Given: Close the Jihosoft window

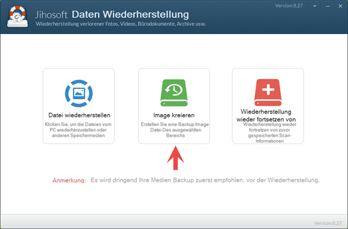Looking at the screenshot, I should coord(340,6).
